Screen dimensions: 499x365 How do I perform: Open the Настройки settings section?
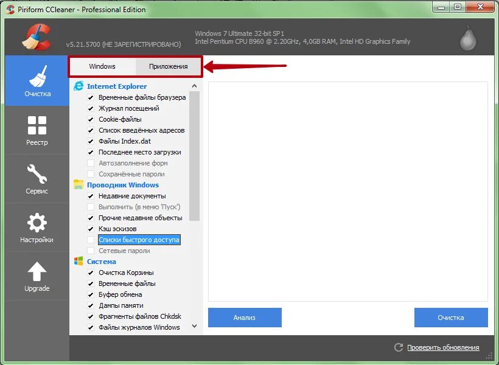pyautogui.click(x=37, y=228)
